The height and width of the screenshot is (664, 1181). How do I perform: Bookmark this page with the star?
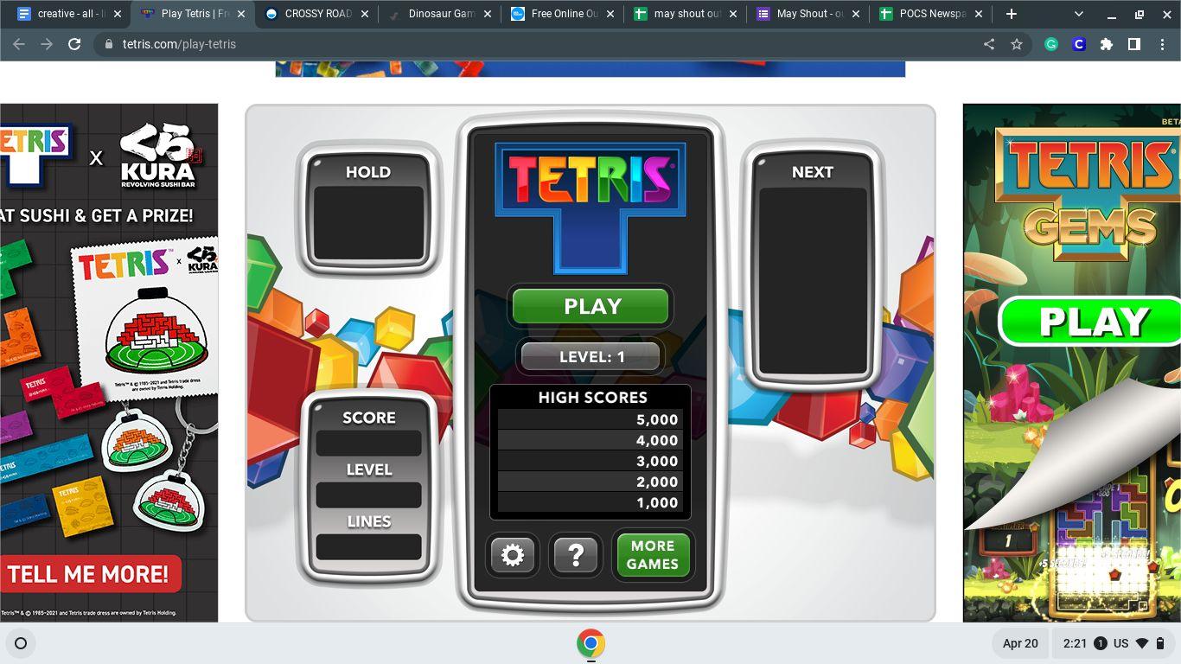(x=1017, y=44)
